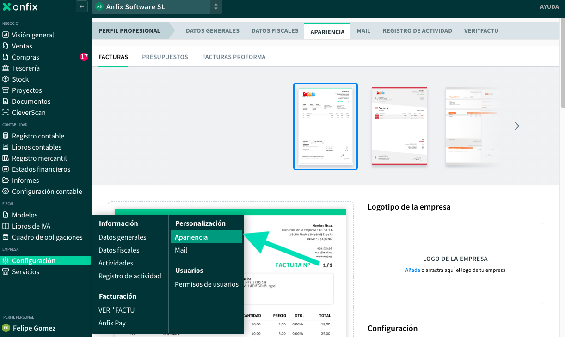Screen dimensions: 565x337
Task: Click the Tesorería icon in sidebar
Action: [x=6, y=68]
